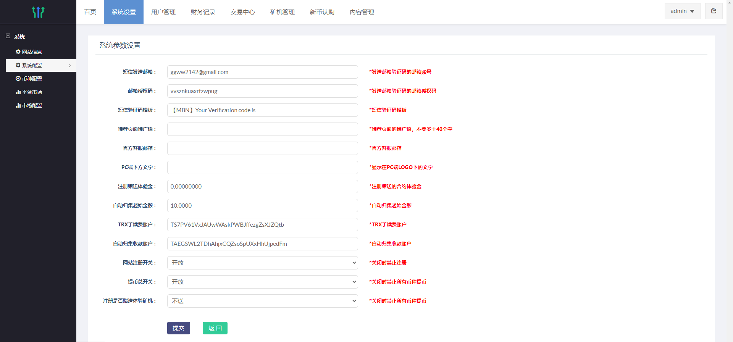This screenshot has width=733, height=342.
Task: Click the green arrows logo icon
Action: (38, 12)
